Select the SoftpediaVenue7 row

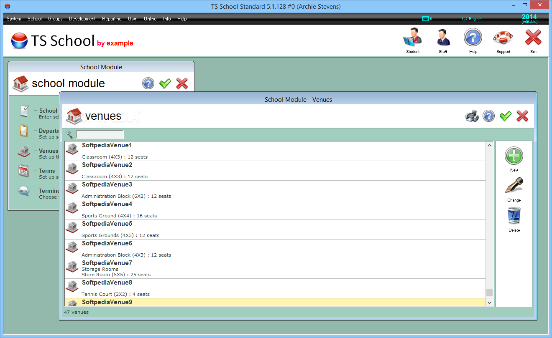[275, 269]
